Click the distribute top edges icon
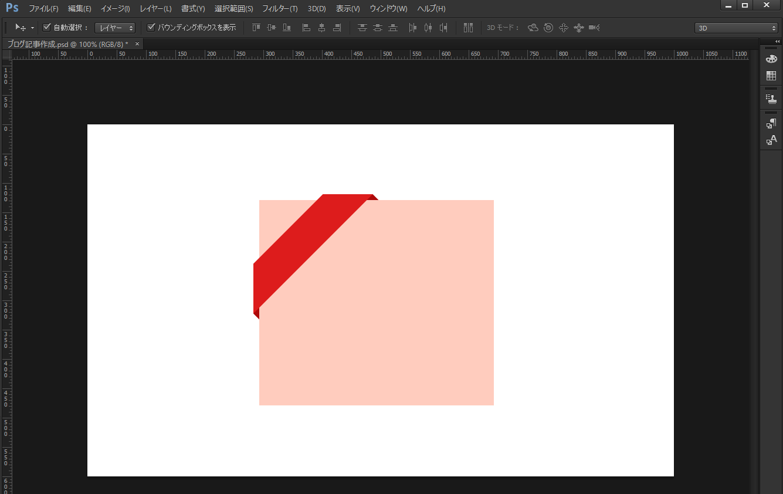This screenshot has width=783, height=494. [362, 28]
